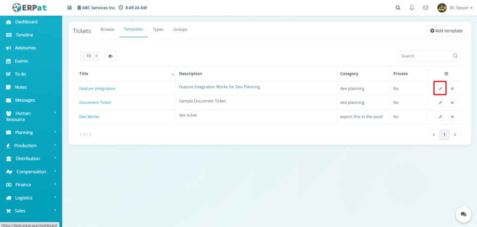Click the table Search input field
The width and height of the screenshot is (477, 227).
(426, 56)
